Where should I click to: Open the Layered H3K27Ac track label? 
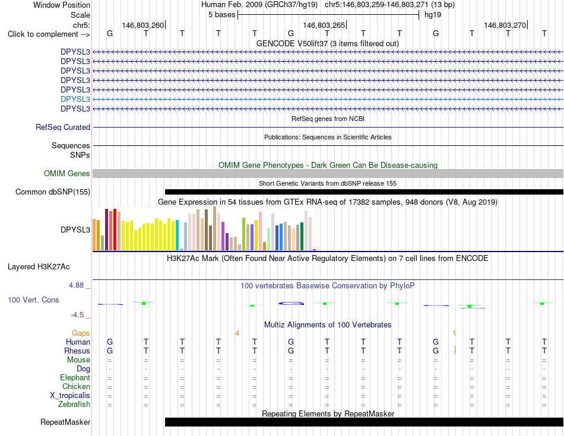pyautogui.click(x=39, y=267)
